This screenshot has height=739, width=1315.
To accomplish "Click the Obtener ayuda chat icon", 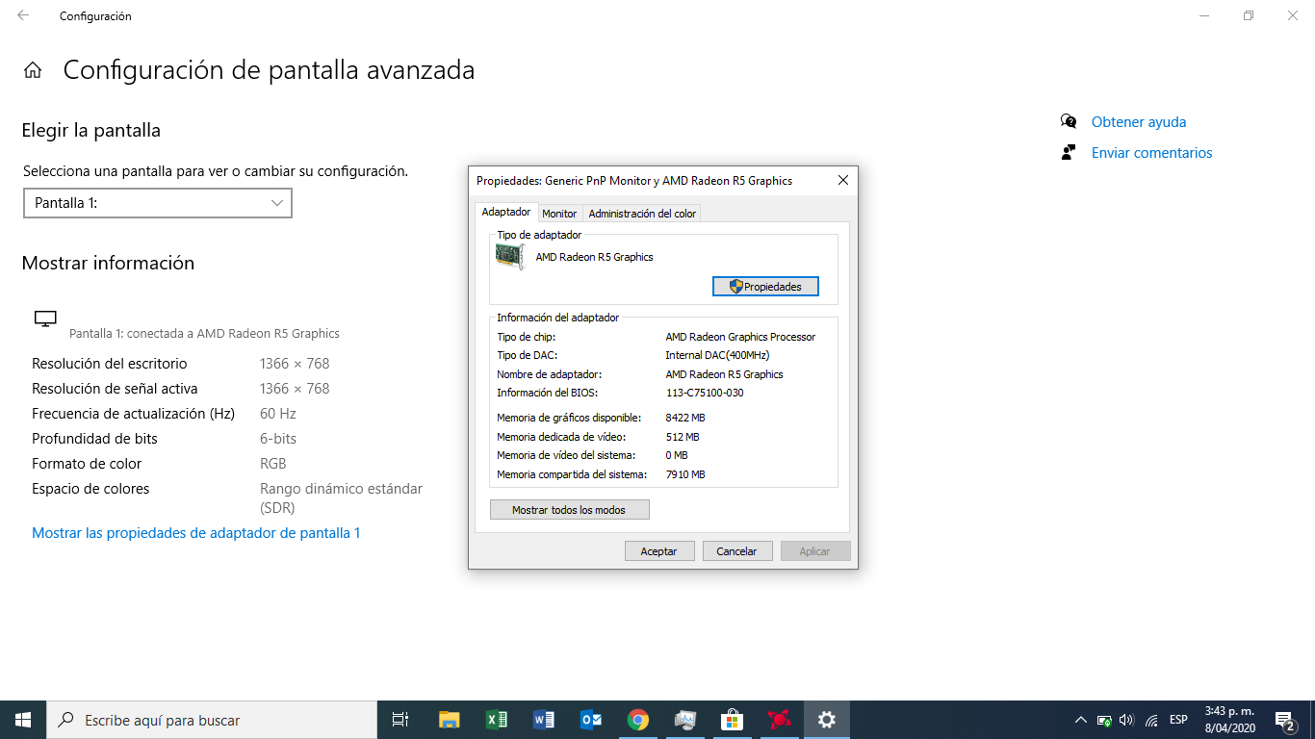I will pos(1069,121).
